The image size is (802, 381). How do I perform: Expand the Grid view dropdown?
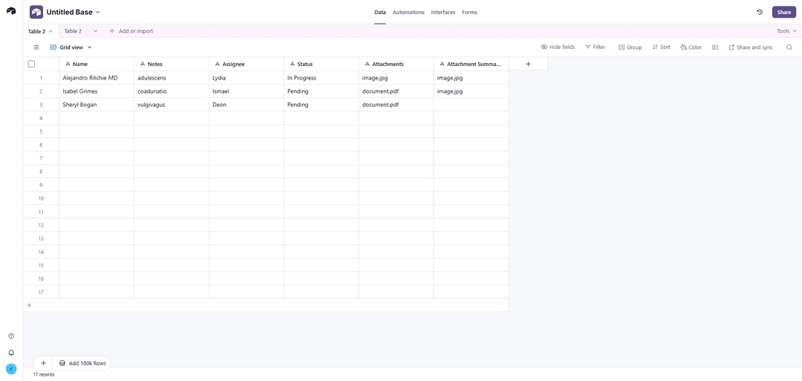[71, 47]
